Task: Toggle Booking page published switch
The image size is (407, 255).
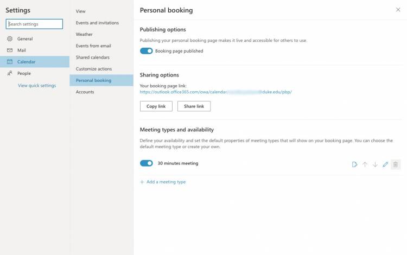Action: coord(147,51)
